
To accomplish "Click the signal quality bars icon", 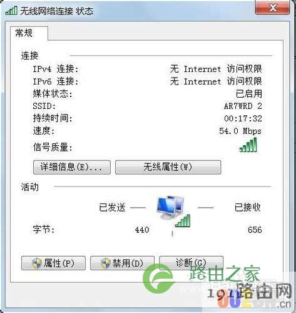I will tap(248, 145).
